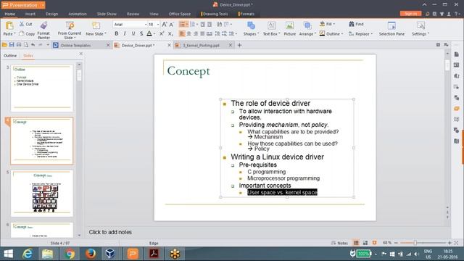The height and width of the screenshot is (261, 464).
Task: Decrease font size with smaller A
Action: pyautogui.click(x=171, y=25)
